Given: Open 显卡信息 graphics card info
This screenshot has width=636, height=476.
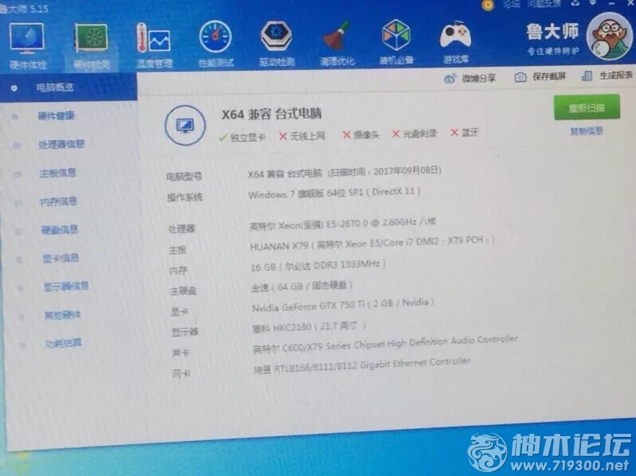Looking at the screenshot, I should tap(60, 258).
